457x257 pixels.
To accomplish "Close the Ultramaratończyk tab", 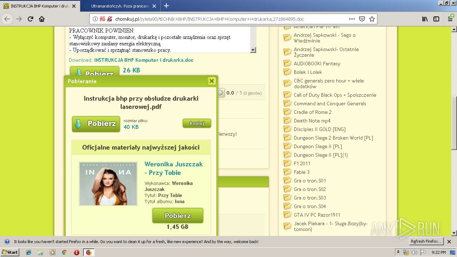I will [x=155, y=6].
